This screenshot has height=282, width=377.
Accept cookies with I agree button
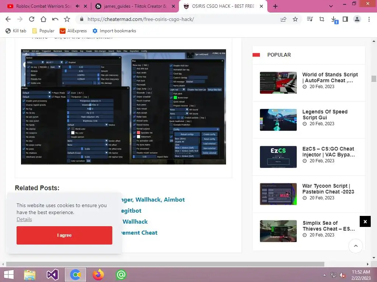click(64, 235)
